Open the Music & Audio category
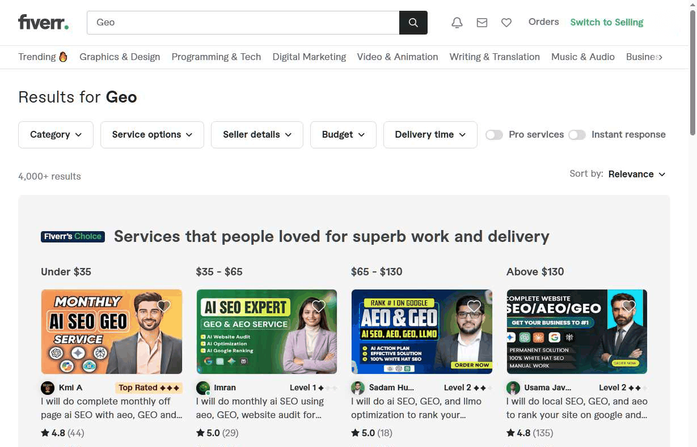Viewport: 697px width, 447px height. point(583,57)
